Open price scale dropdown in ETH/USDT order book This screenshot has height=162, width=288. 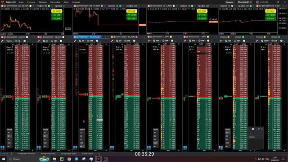[x=193, y=41]
